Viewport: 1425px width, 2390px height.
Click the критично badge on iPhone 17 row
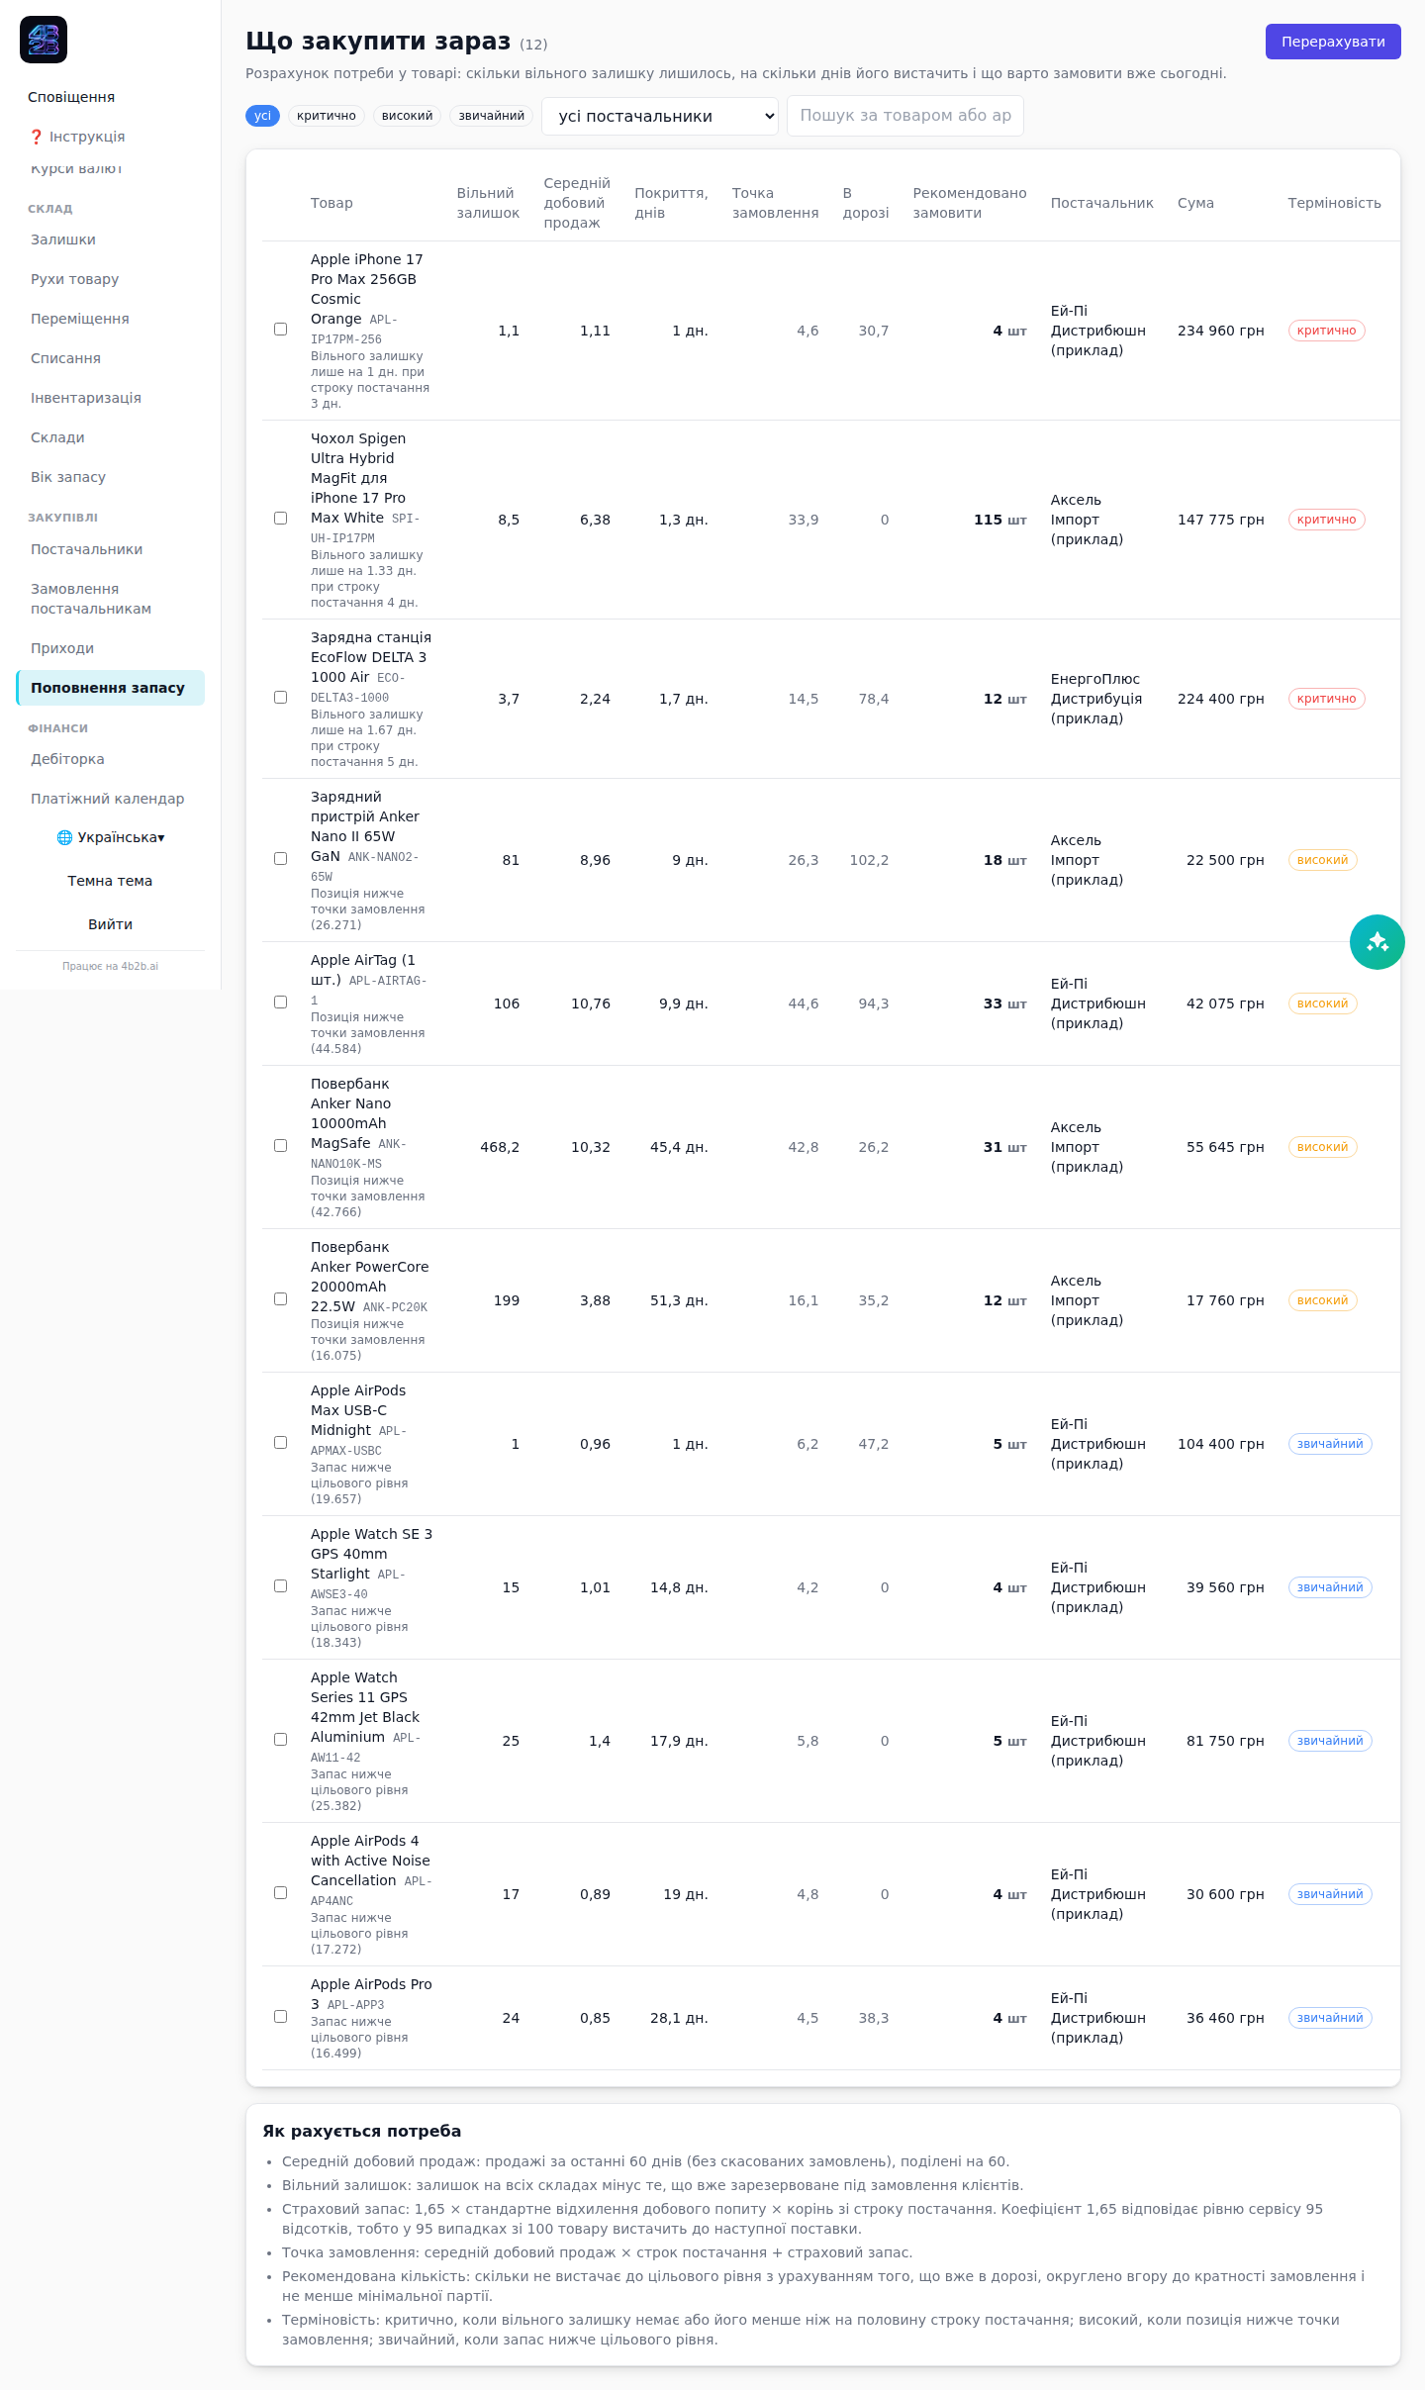[x=1326, y=331]
